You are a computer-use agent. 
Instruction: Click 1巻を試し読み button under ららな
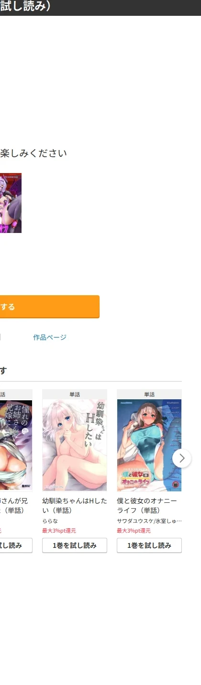[x=75, y=546]
